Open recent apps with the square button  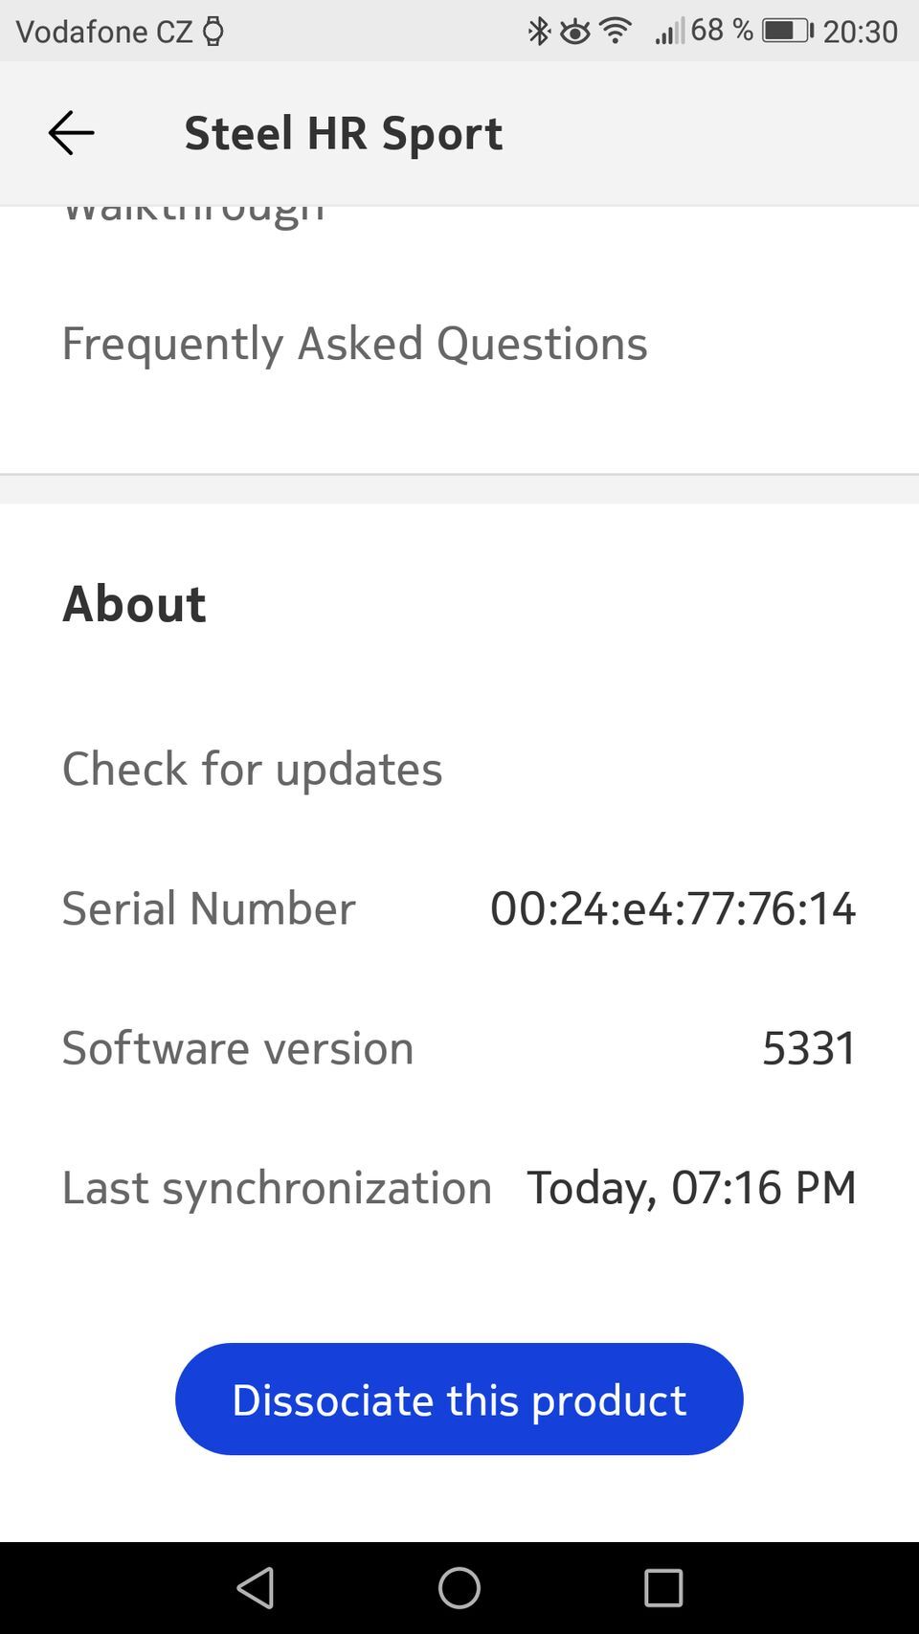tap(662, 1587)
